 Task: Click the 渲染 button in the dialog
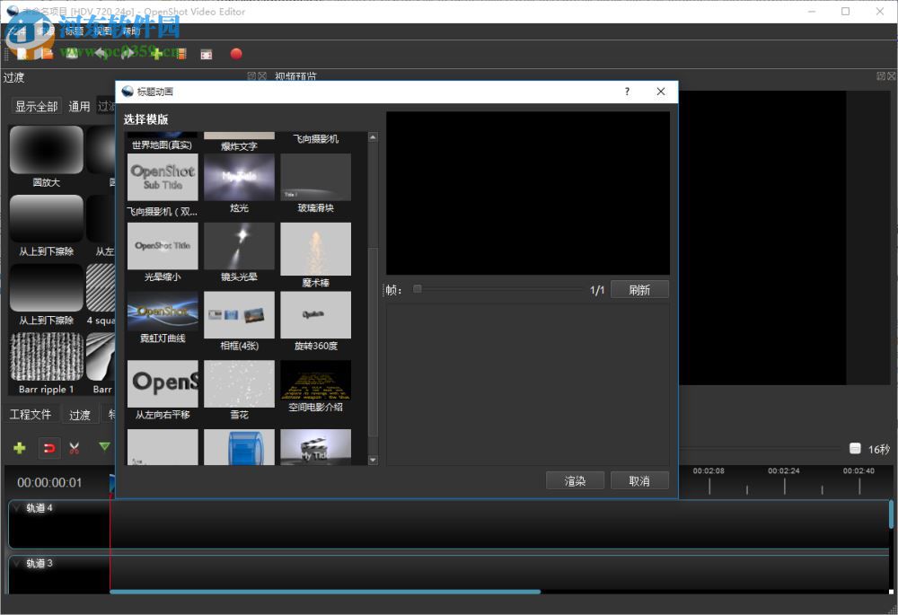click(x=575, y=480)
